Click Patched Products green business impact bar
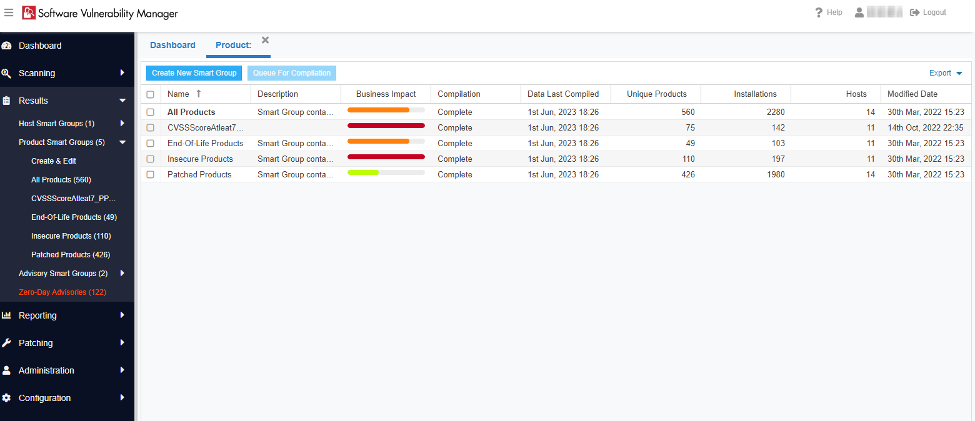The image size is (975, 421). (364, 172)
